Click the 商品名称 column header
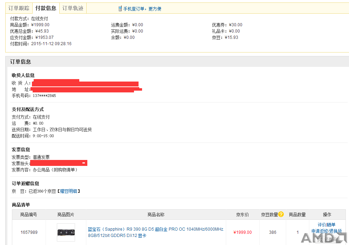Viewport: 349px width, 245px height. 156,215
